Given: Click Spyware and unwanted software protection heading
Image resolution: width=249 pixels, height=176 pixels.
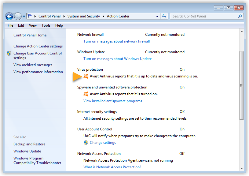Looking at the screenshot, I should click(x=112, y=87).
